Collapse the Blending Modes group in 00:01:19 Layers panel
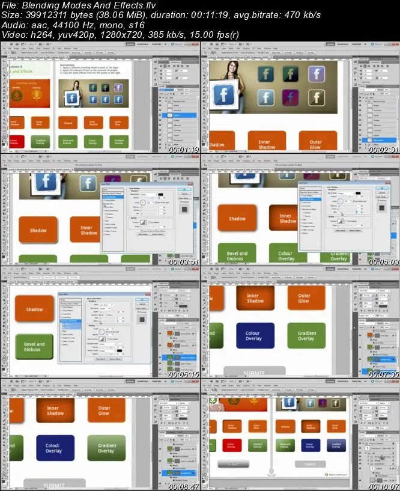This screenshot has width=400, height=491. tap(166, 101)
